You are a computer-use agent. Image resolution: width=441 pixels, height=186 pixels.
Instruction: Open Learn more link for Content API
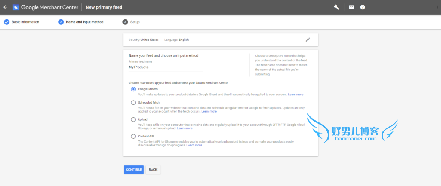coord(194,145)
